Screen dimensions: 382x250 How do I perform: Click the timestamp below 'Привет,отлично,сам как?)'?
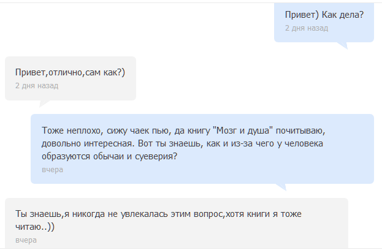37,86
